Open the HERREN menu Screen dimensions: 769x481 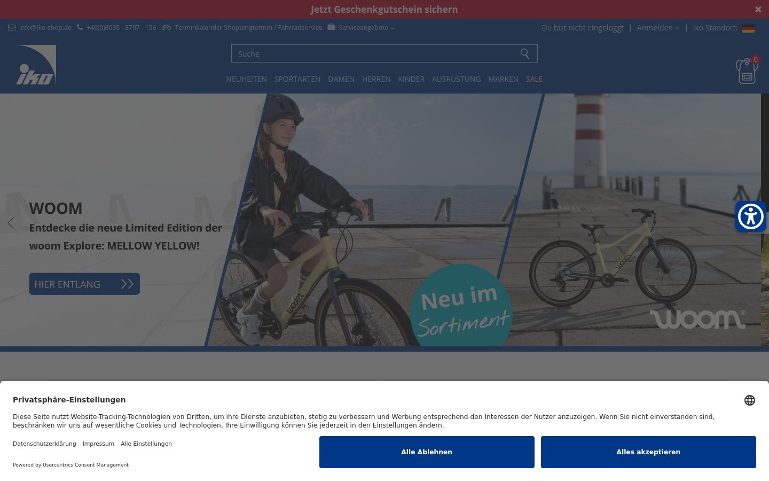(376, 79)
